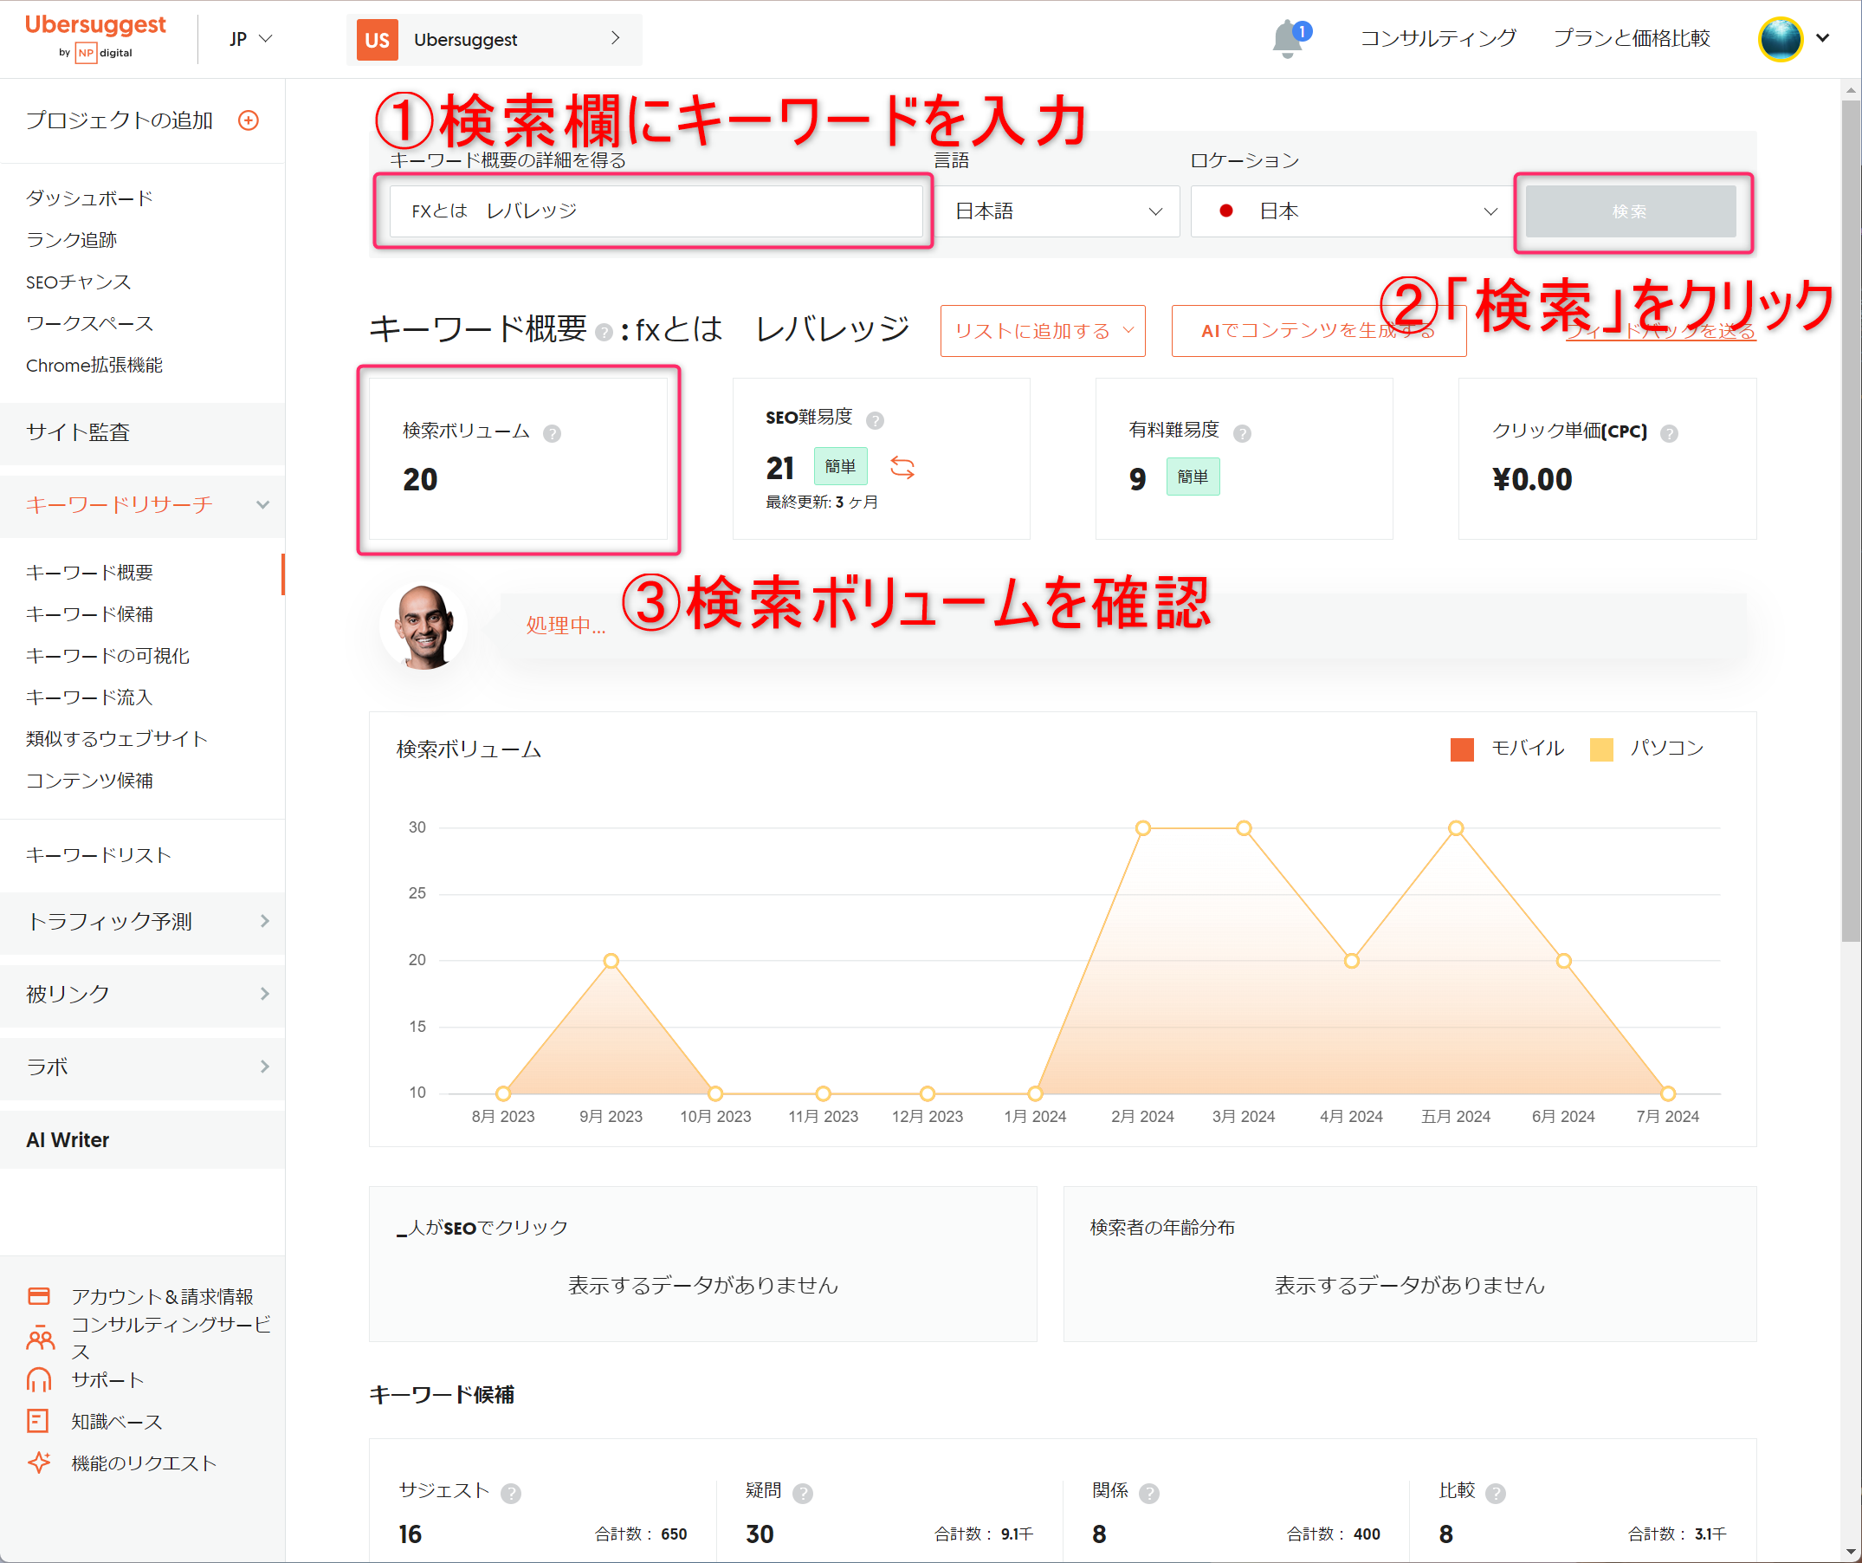Open プランと価格比較 link in header
Viewport: 1862px width, 1563px height.
tap(1632, 38)
